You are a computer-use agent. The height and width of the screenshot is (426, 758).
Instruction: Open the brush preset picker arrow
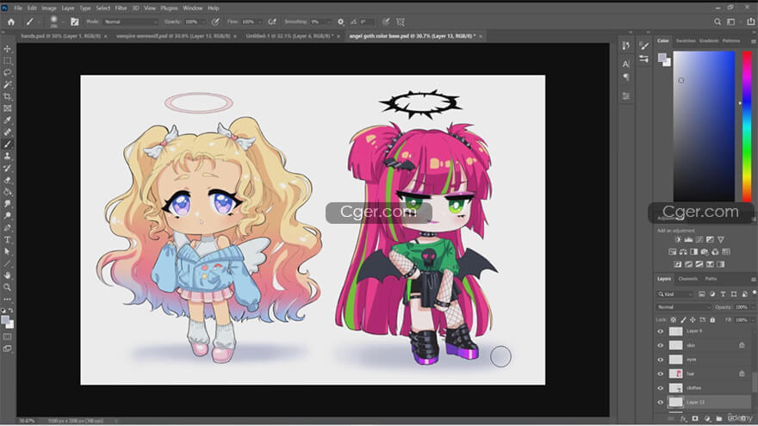click(x=62, y=22)
